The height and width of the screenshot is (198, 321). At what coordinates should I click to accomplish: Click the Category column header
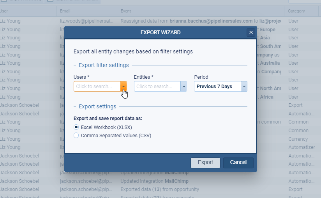point(296,11)
